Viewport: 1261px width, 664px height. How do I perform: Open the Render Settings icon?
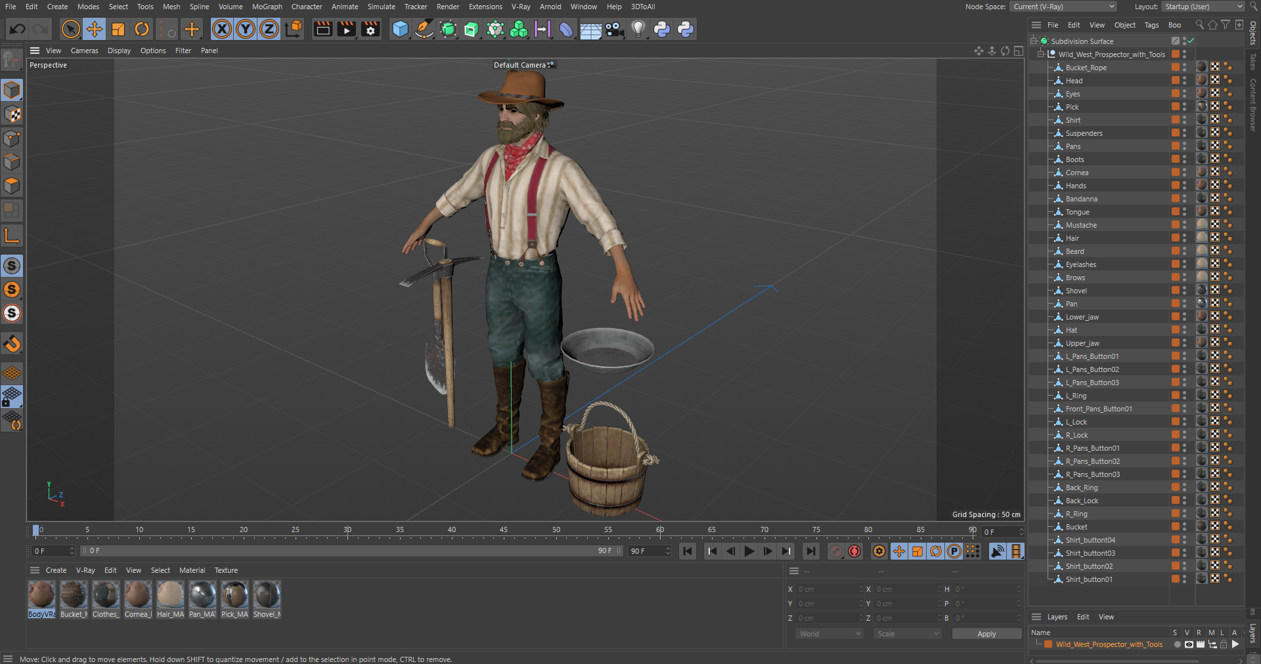tap(370, 29)
